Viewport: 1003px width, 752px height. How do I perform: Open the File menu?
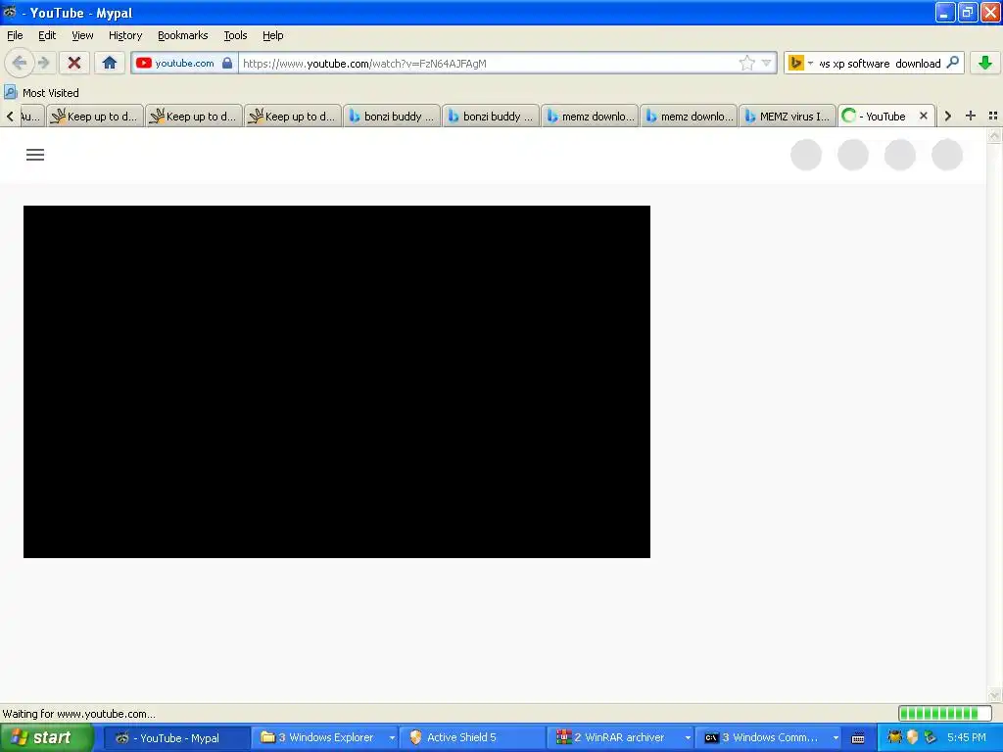(x=15, y=35)
